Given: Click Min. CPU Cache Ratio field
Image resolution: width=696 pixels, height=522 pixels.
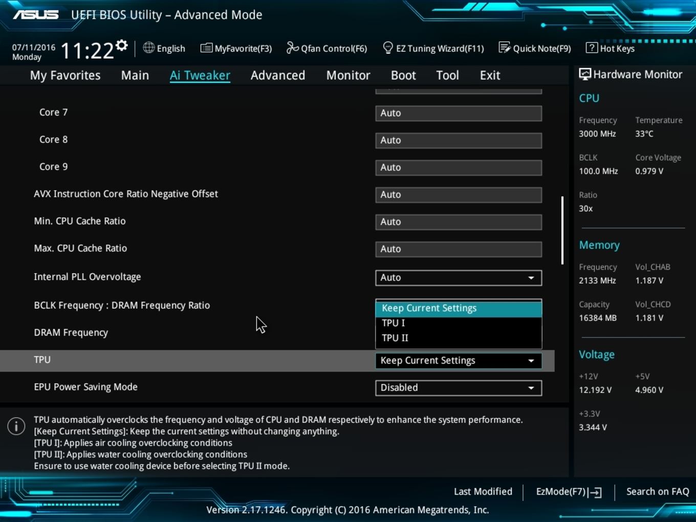Looking at the screenshot, I should 459,222.
